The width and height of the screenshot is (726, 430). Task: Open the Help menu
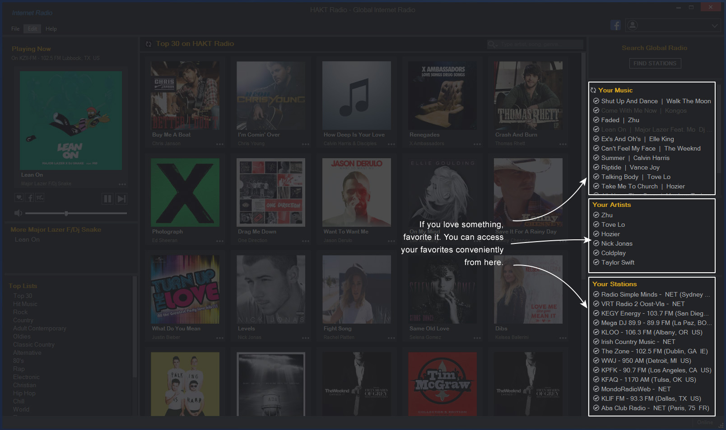point(51,29)
